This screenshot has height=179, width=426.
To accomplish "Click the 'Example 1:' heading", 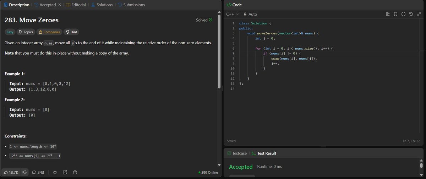I will coord(15,74).
